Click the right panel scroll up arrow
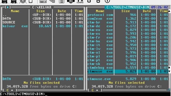The height and width of the screenshot is (96, 171). coord(169,11)
